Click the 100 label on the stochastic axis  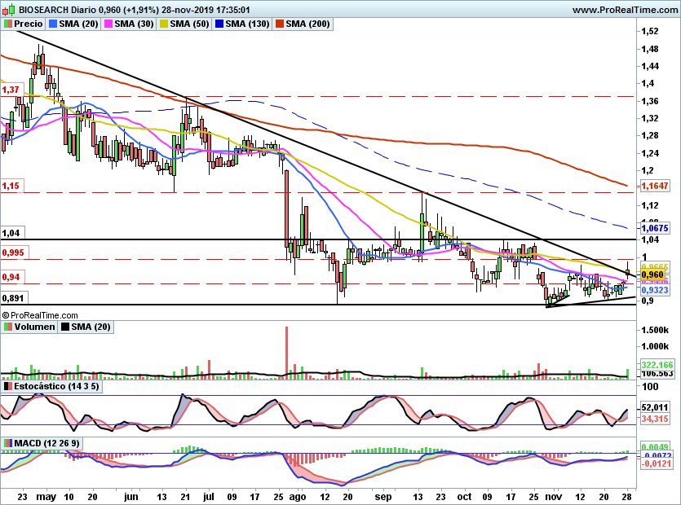tap(650, 387)
